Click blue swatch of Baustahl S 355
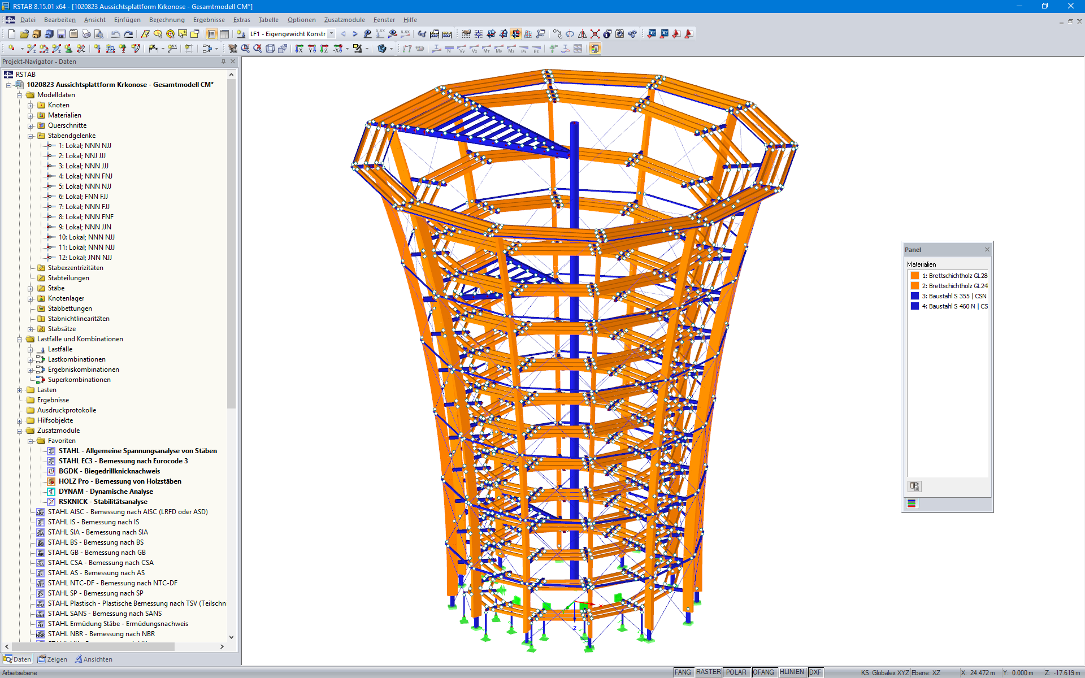 (x=914, y=296)
